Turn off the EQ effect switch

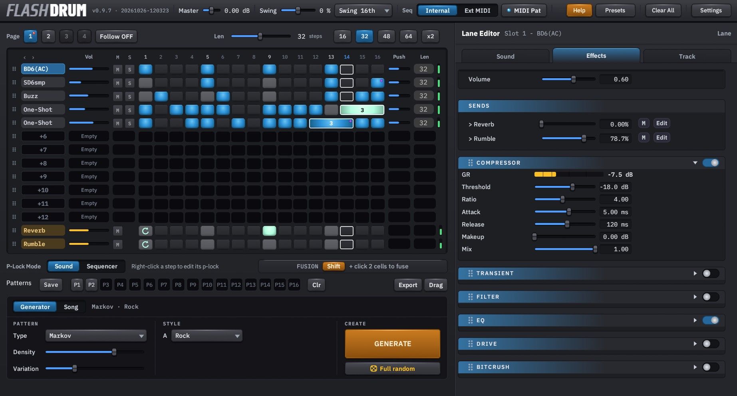(711, 320)
